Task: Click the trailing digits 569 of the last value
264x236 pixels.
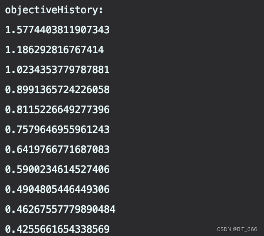Action: pos(101,229)
